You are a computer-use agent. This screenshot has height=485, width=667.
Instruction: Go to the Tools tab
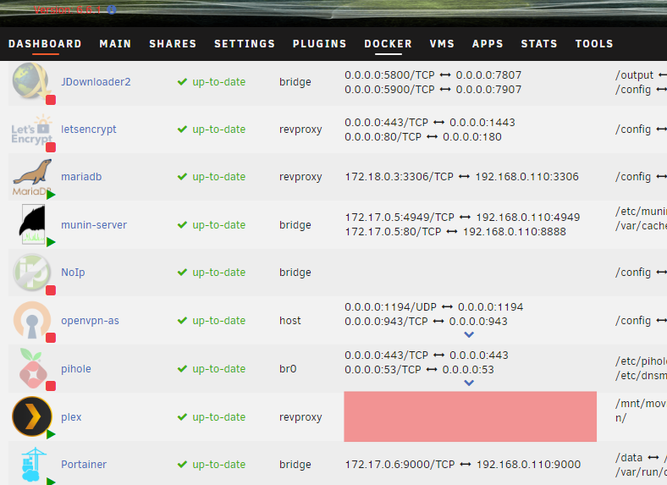(594, 44)
